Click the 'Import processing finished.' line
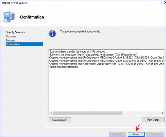Viewport: 166px width, 137px height. (64, 67)
